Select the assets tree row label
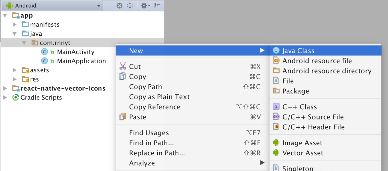This screenshot has width=388, height=171. click(40, 70)
